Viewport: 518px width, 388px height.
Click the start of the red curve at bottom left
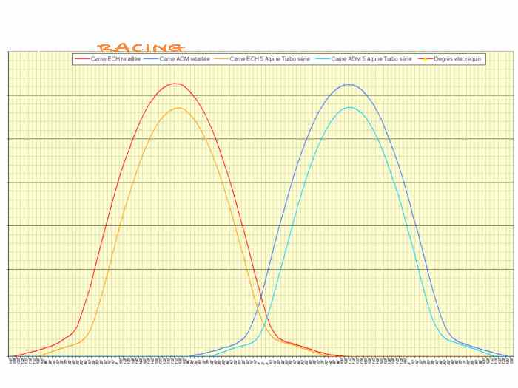tap(11, 356)
